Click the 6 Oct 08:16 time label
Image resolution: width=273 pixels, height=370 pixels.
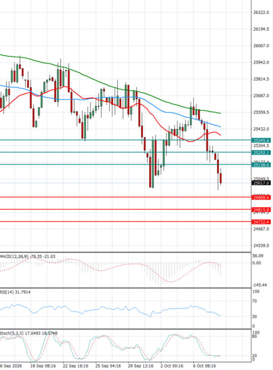(x=204, y=366)
